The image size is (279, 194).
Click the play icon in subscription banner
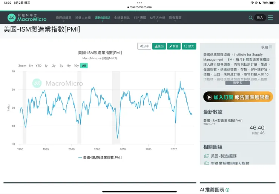[209, 97]
